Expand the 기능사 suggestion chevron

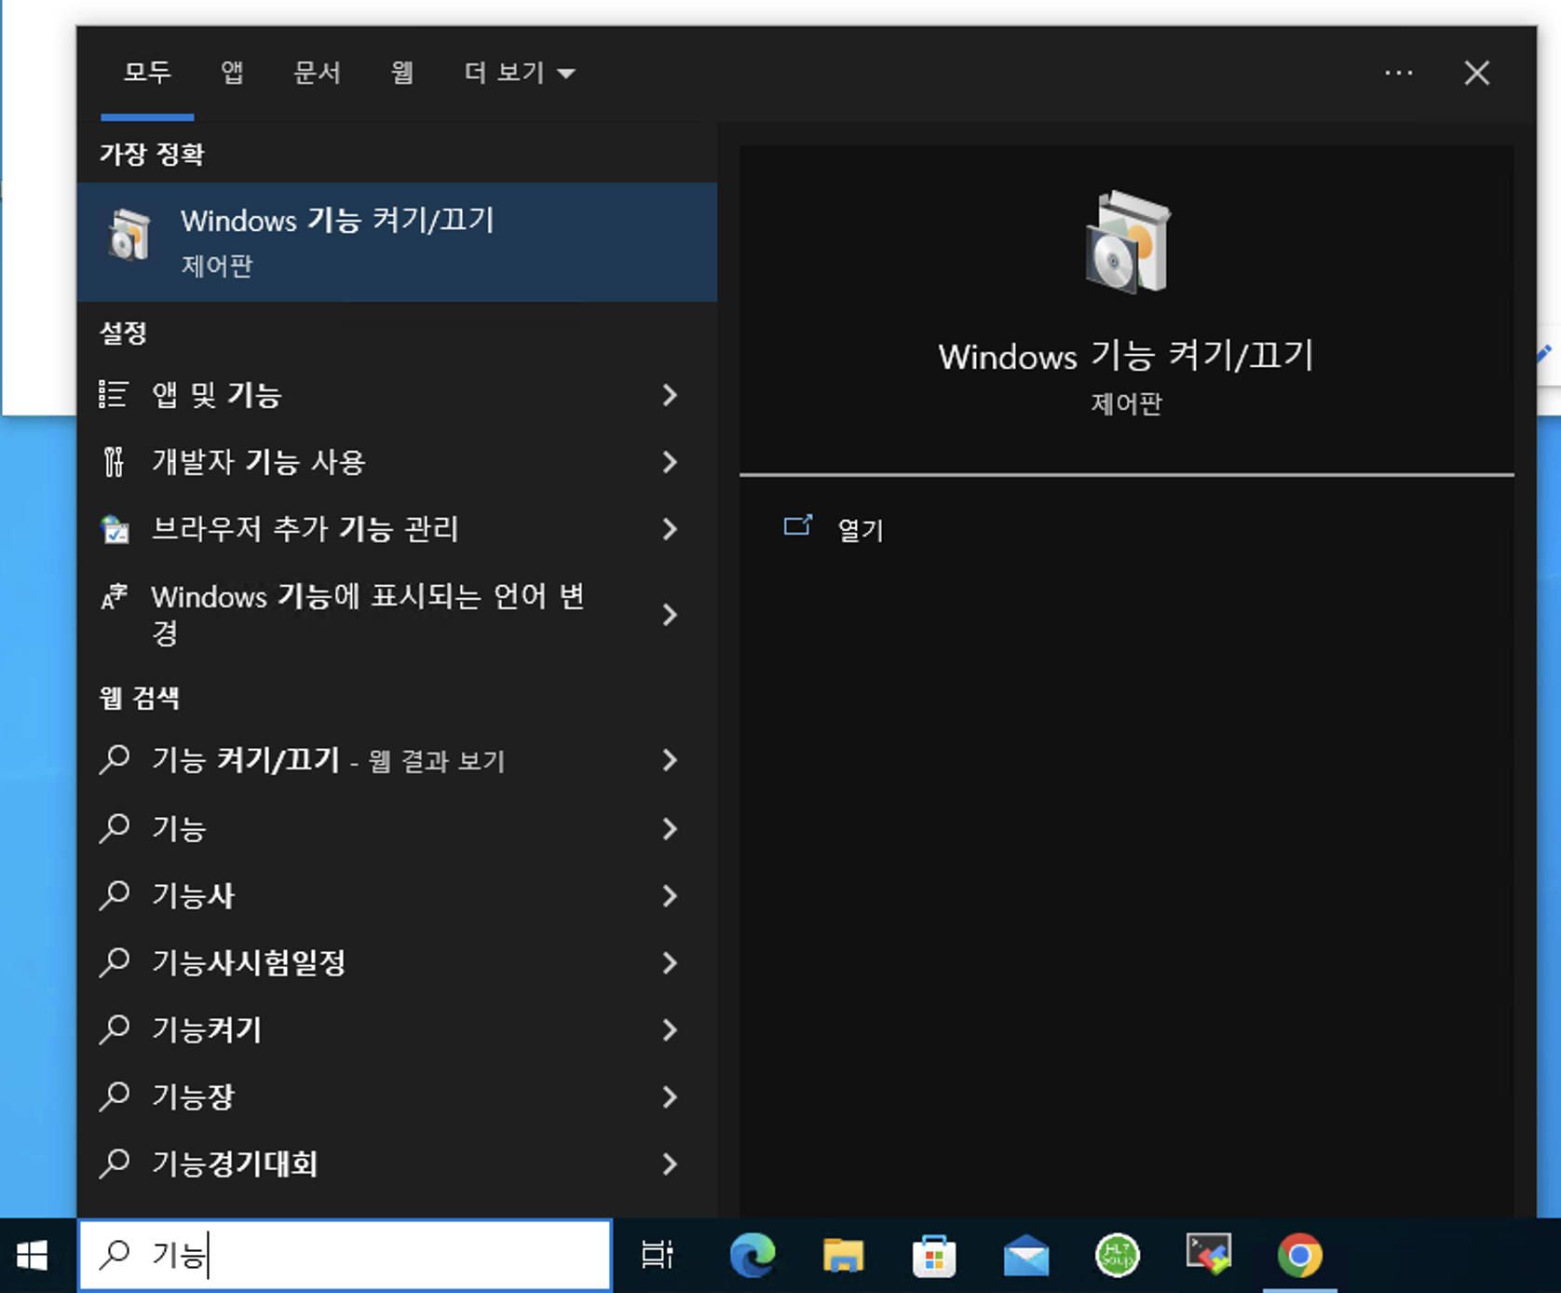[x=670, y=895]
